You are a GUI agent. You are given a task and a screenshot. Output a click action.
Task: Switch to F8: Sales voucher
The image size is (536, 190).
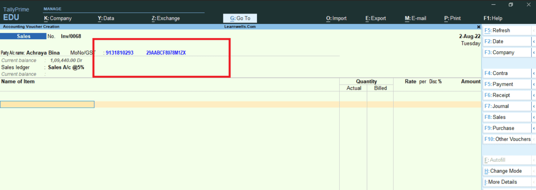[507, 117]
